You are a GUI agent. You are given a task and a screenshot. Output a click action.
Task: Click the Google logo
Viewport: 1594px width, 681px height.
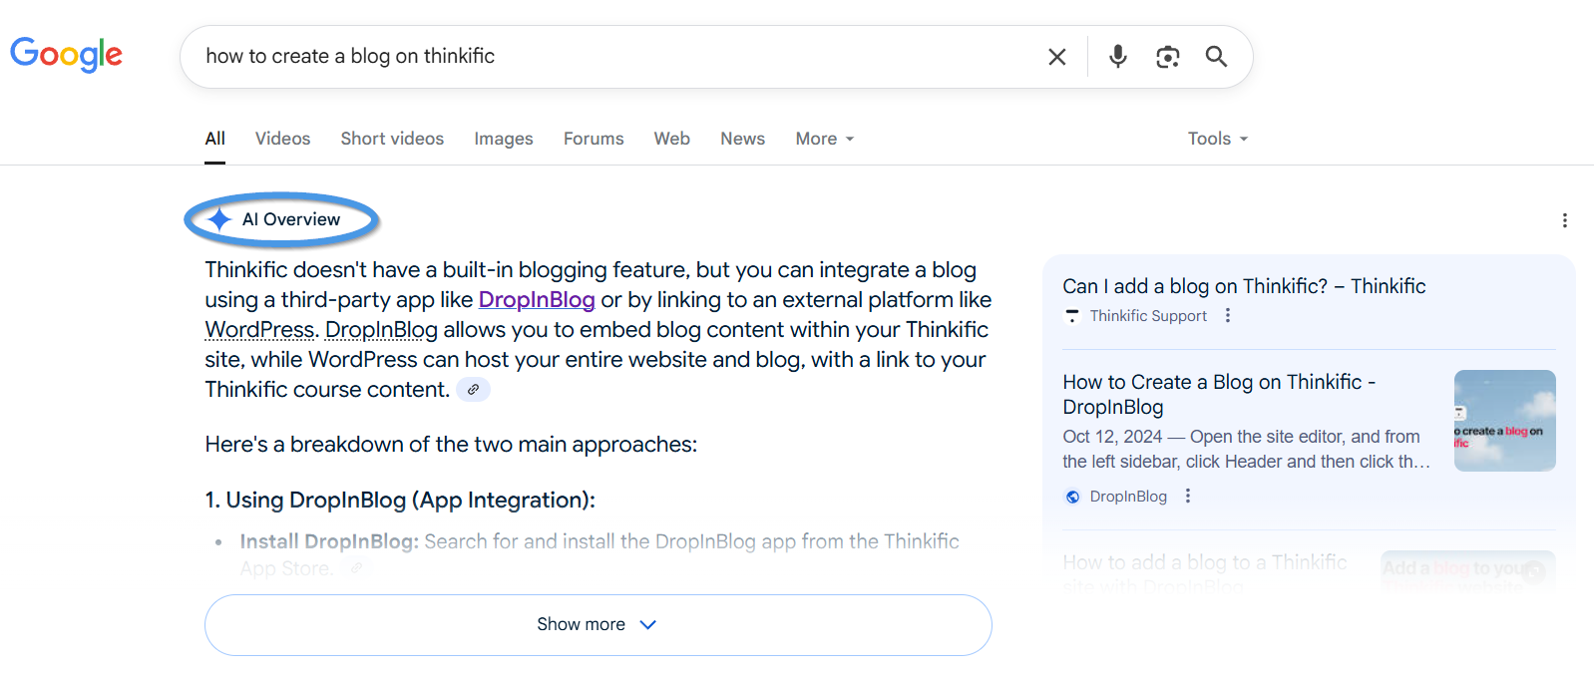click(66, 55)
